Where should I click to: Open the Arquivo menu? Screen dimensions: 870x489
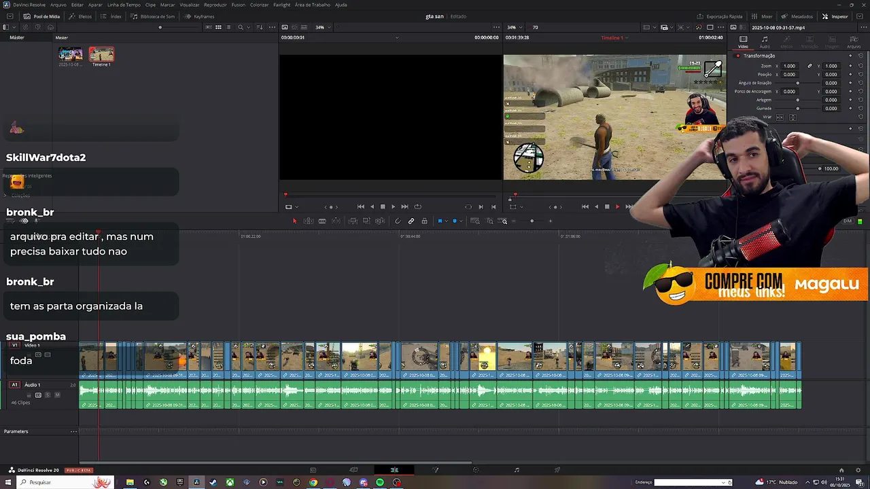point(58,5)
